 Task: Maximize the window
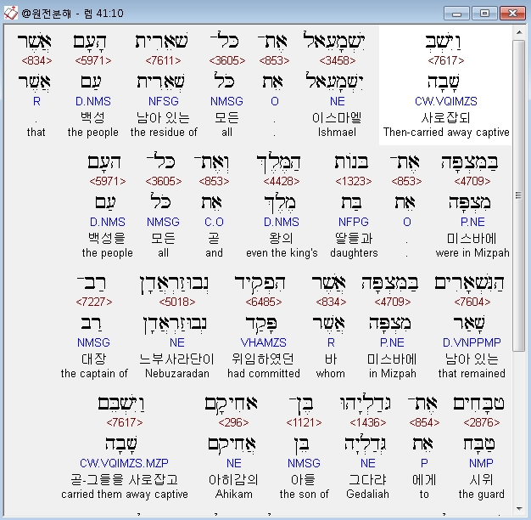[484, 14]
